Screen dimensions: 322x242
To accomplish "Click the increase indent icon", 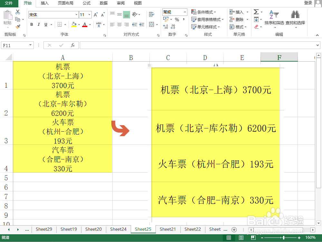I will pos(142,25).
